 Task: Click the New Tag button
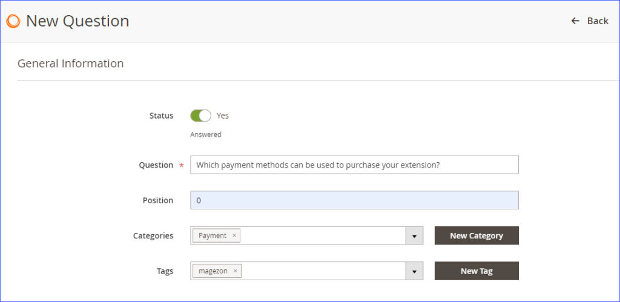[477, 271]
